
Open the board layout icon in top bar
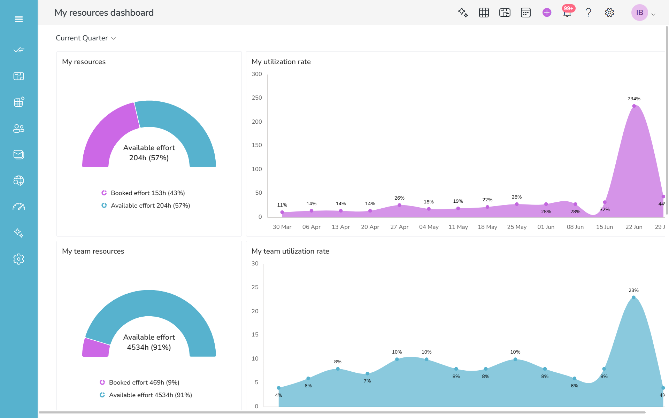point(505,13)
